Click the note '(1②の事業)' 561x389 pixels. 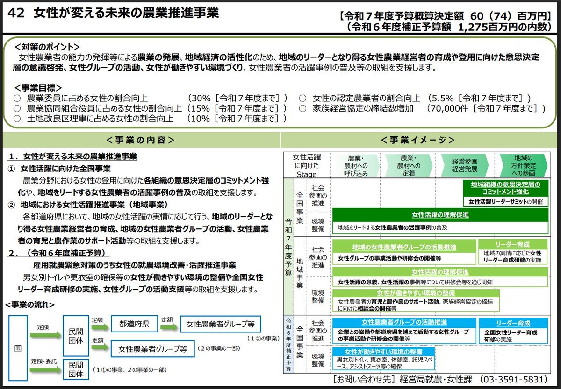click(263, 338)
